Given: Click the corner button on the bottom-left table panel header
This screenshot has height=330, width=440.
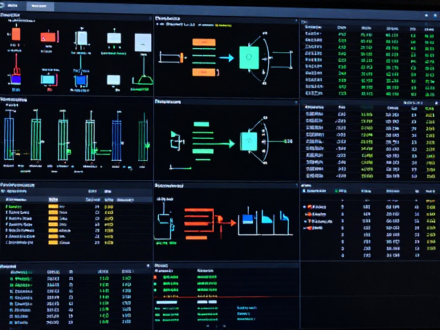Looking at the screenshot, I should click(x=148, y=265).
